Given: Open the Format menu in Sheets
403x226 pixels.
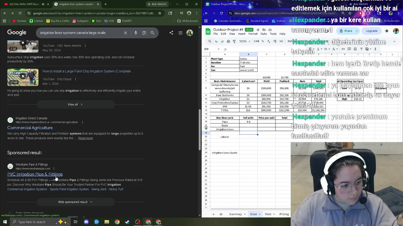Looking at the screenshot, I should (253, 34).
